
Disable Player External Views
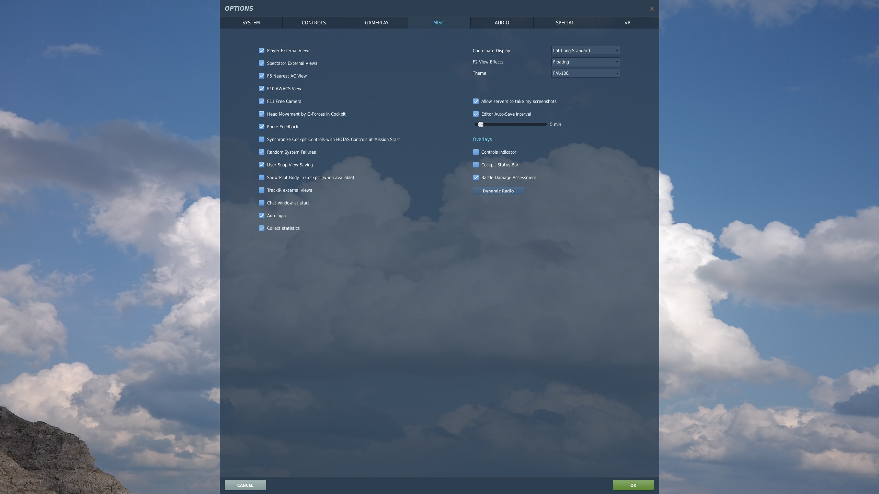[x=262, y=50]
